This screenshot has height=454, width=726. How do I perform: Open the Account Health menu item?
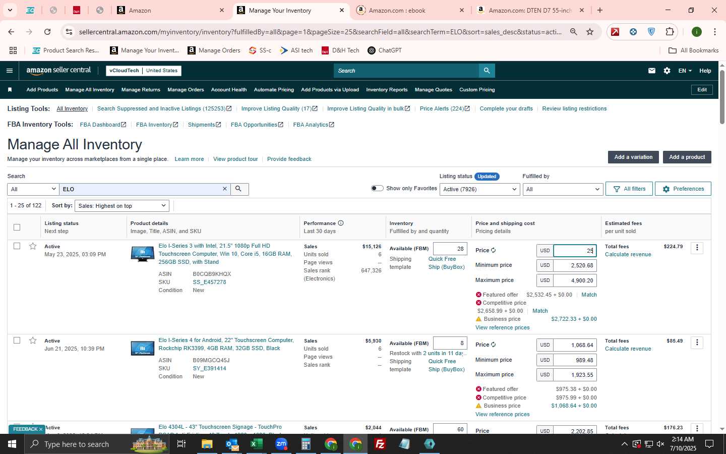click(x=229, y=90)
